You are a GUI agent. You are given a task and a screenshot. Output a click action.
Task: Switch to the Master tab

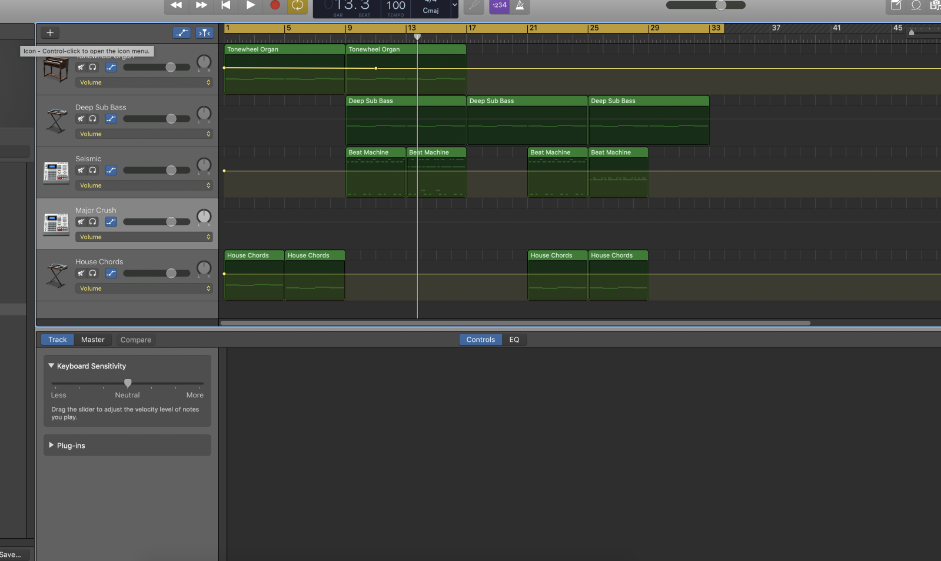(x=93, y=340)
